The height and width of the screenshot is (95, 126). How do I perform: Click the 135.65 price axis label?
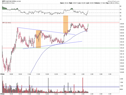122,24
